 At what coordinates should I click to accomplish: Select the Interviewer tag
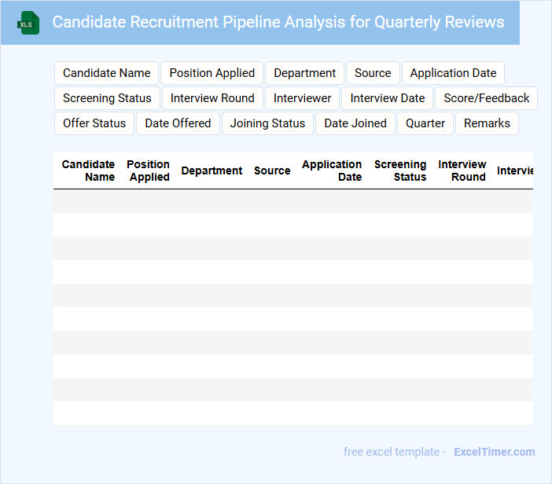point(303,98)
